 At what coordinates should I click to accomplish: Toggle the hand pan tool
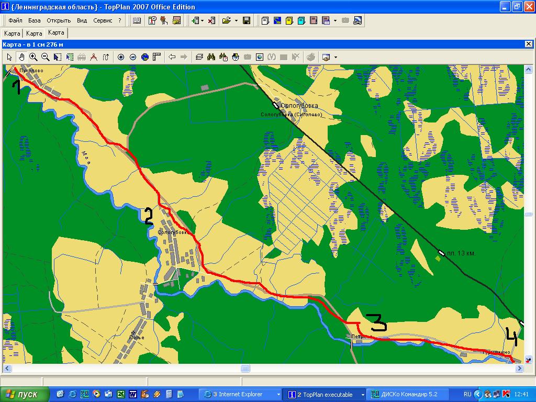point(21,57)
